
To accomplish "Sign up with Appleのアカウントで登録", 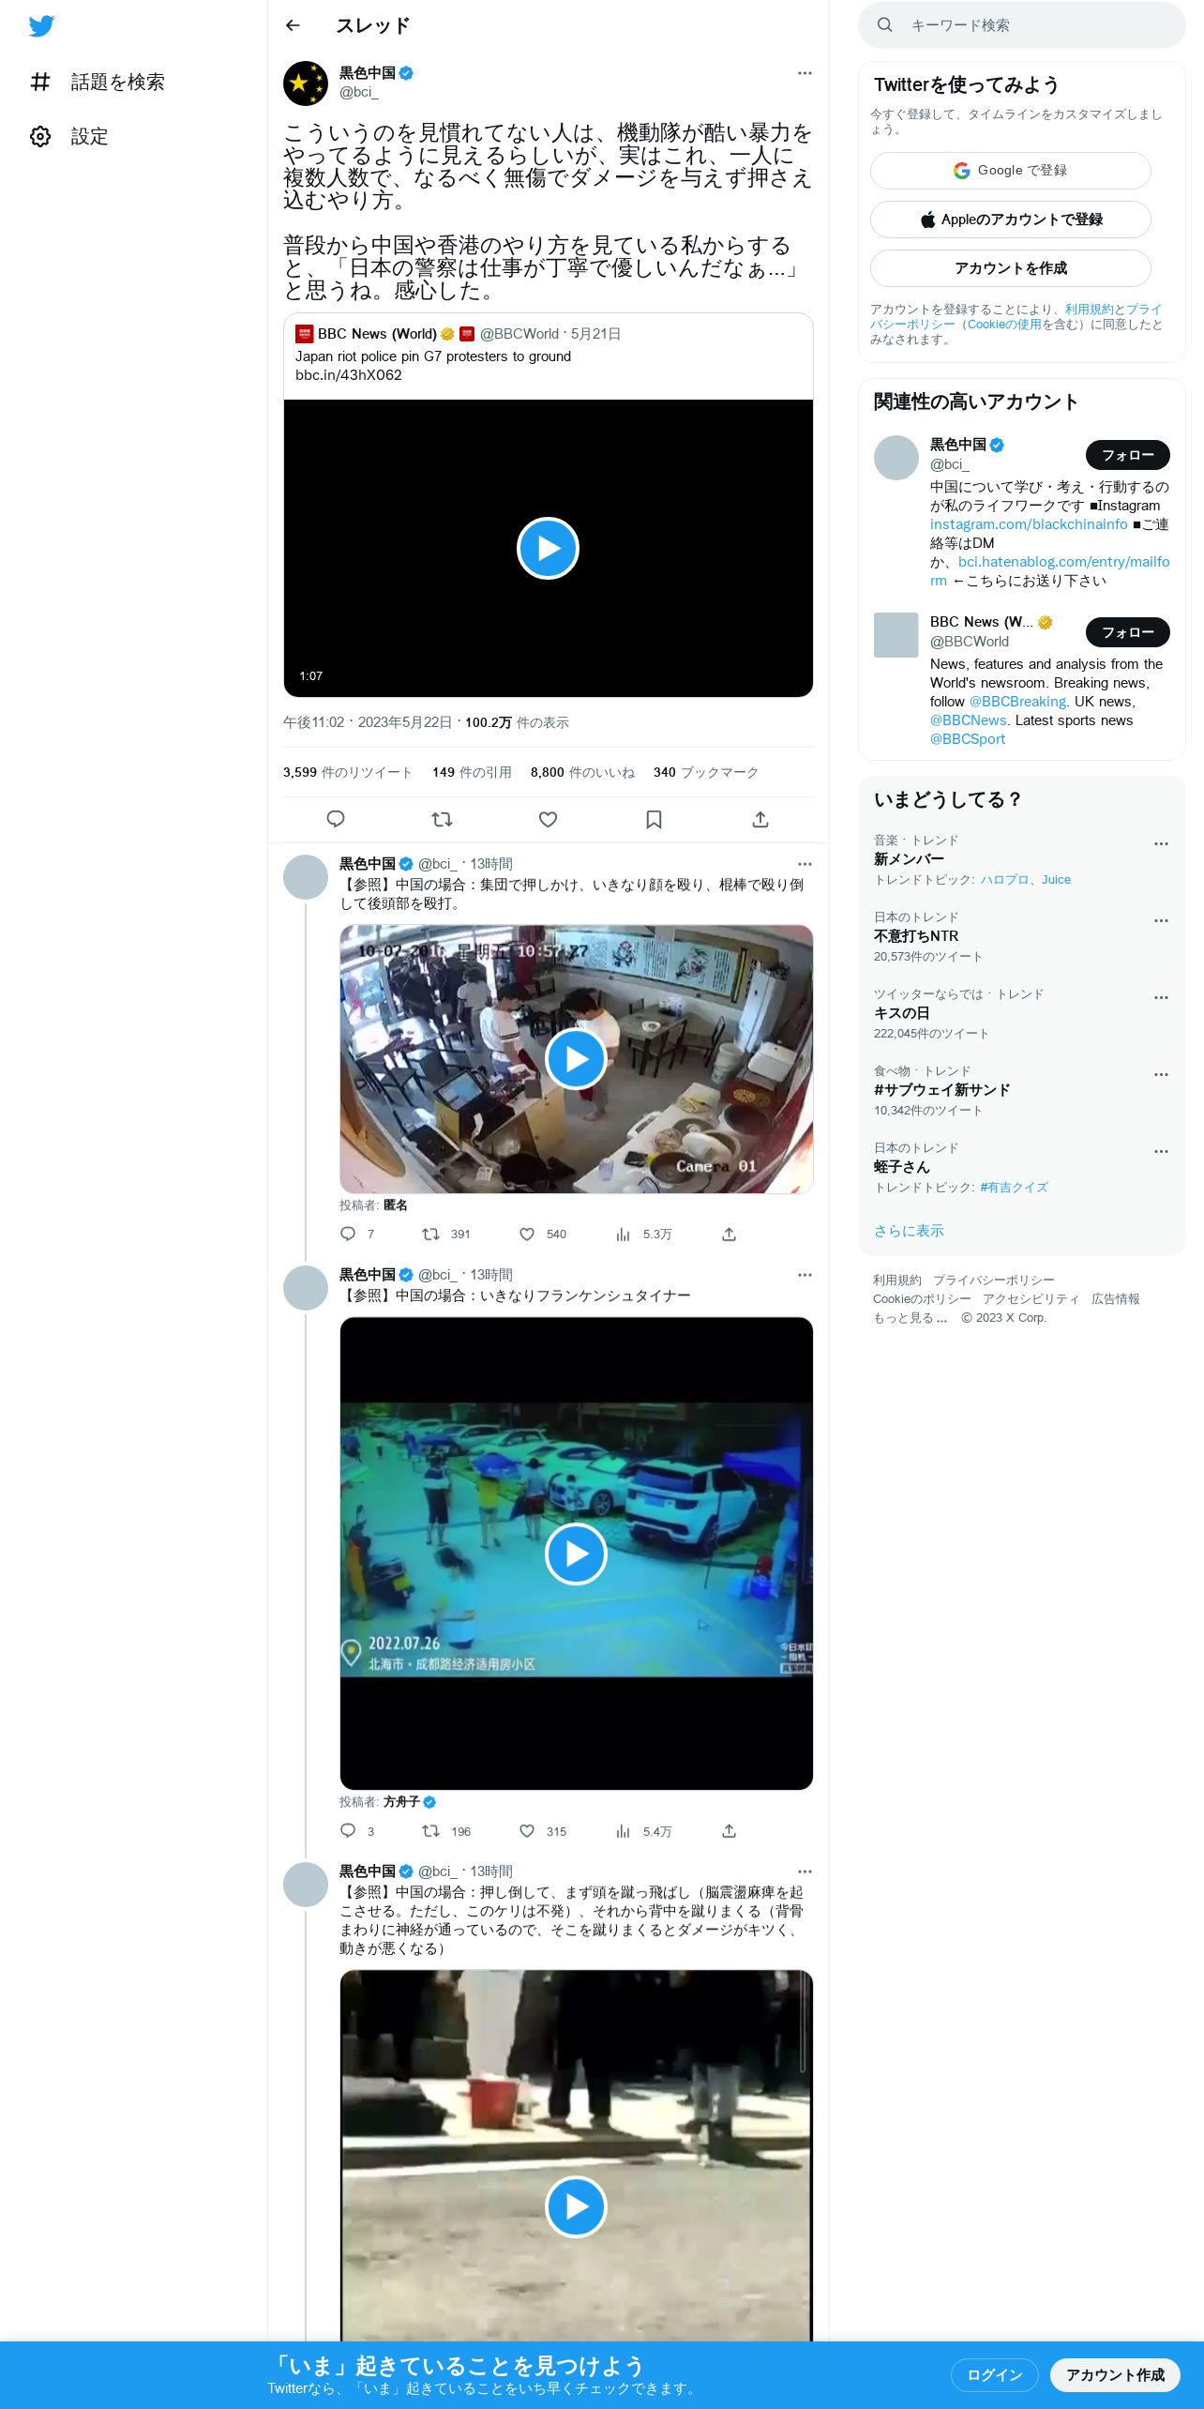I will tap(1011, 220).
